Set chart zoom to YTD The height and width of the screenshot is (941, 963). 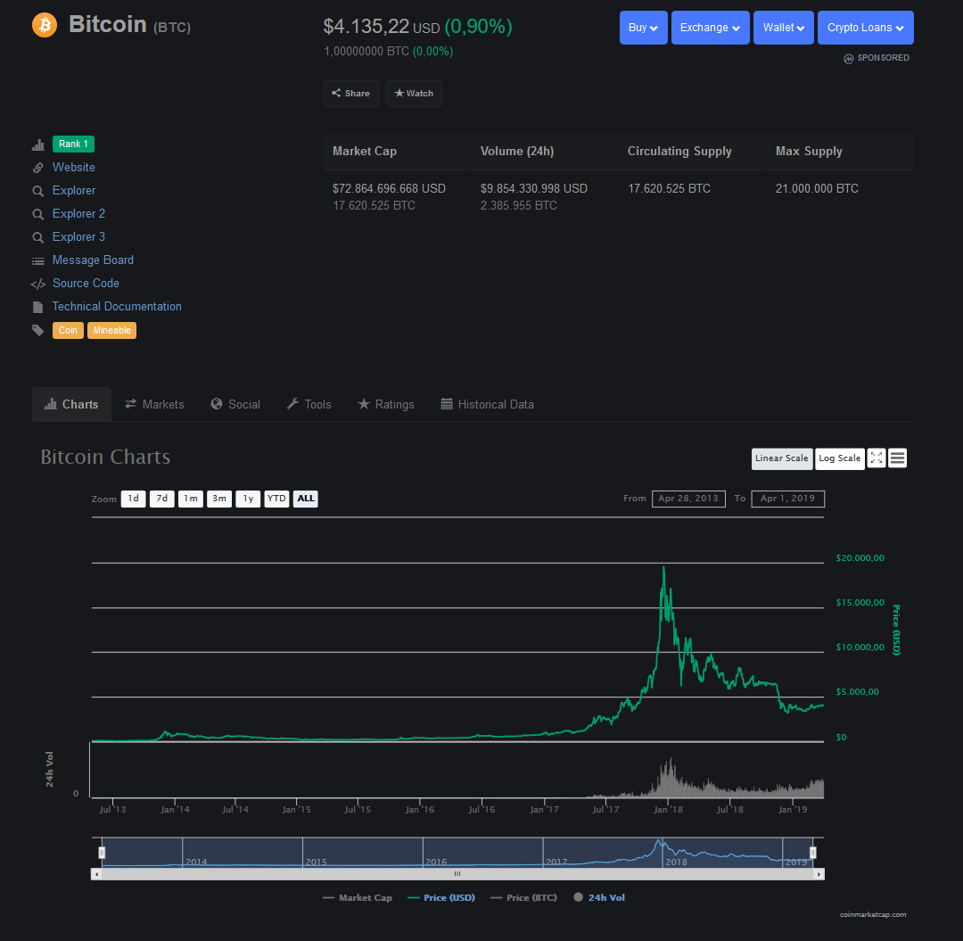pyautogui.click(x=276, y=499)
